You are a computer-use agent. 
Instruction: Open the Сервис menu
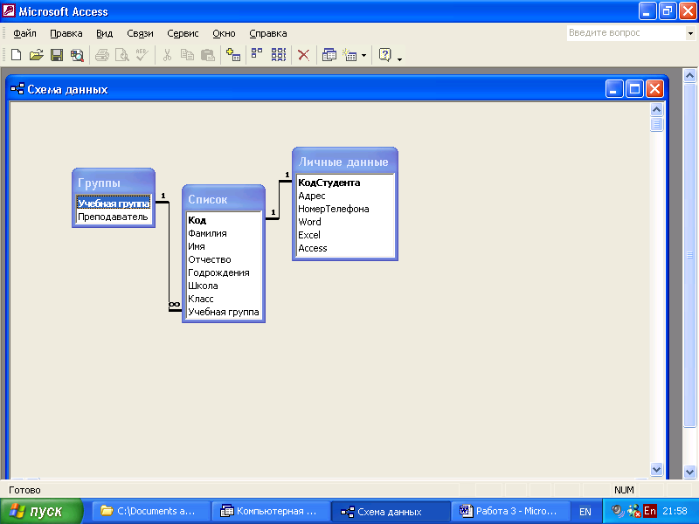(x=183, y=33)
